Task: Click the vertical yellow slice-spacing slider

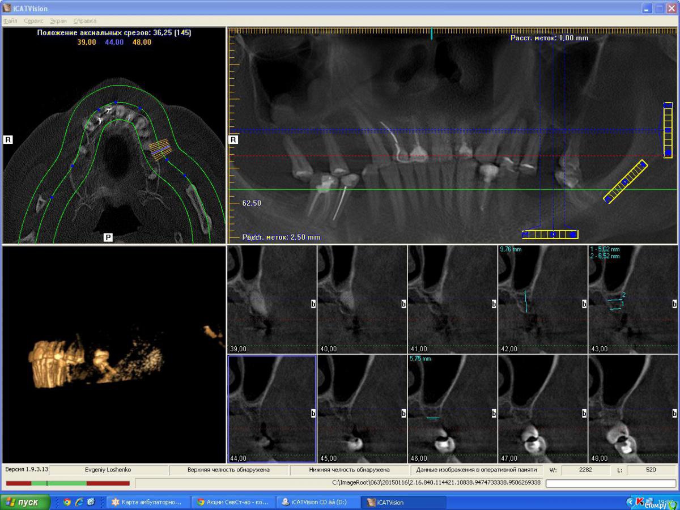Action: tap(668, 130)
